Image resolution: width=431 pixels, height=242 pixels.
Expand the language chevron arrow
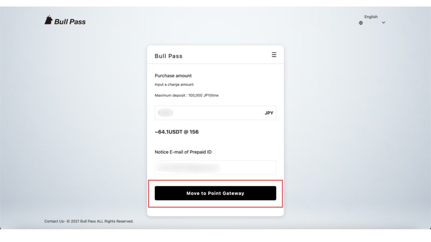[x=383, y=23]
